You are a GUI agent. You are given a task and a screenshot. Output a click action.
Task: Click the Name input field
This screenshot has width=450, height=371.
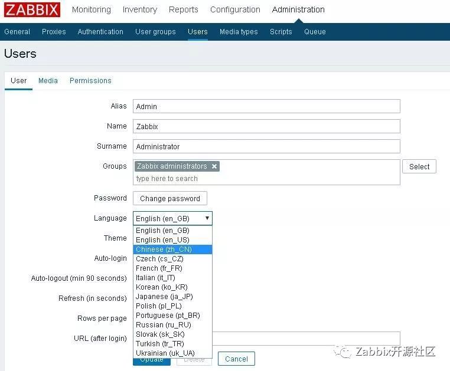point(266,126)
